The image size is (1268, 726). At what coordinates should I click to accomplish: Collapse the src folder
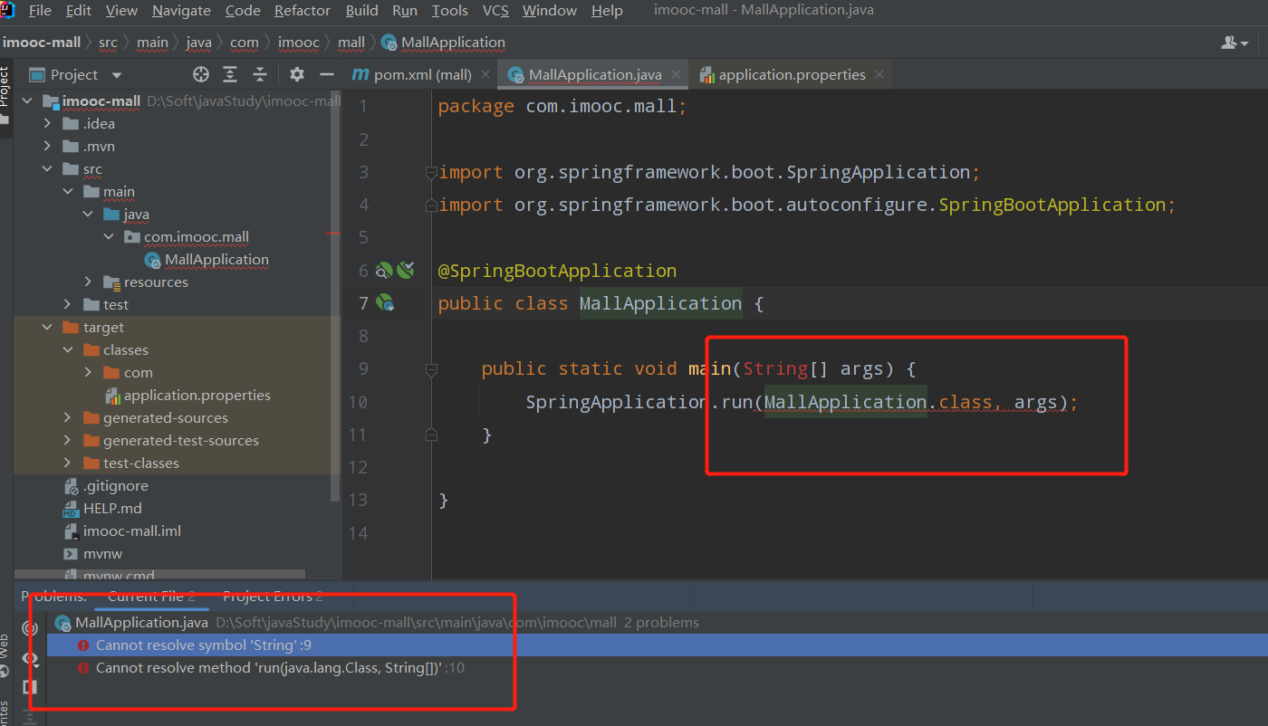pyautogui.click(x=47, y=168)
